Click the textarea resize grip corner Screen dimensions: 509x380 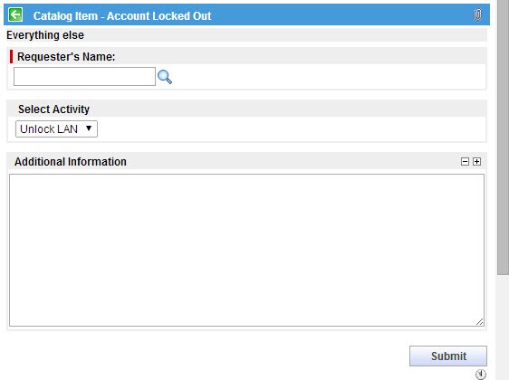479,321
